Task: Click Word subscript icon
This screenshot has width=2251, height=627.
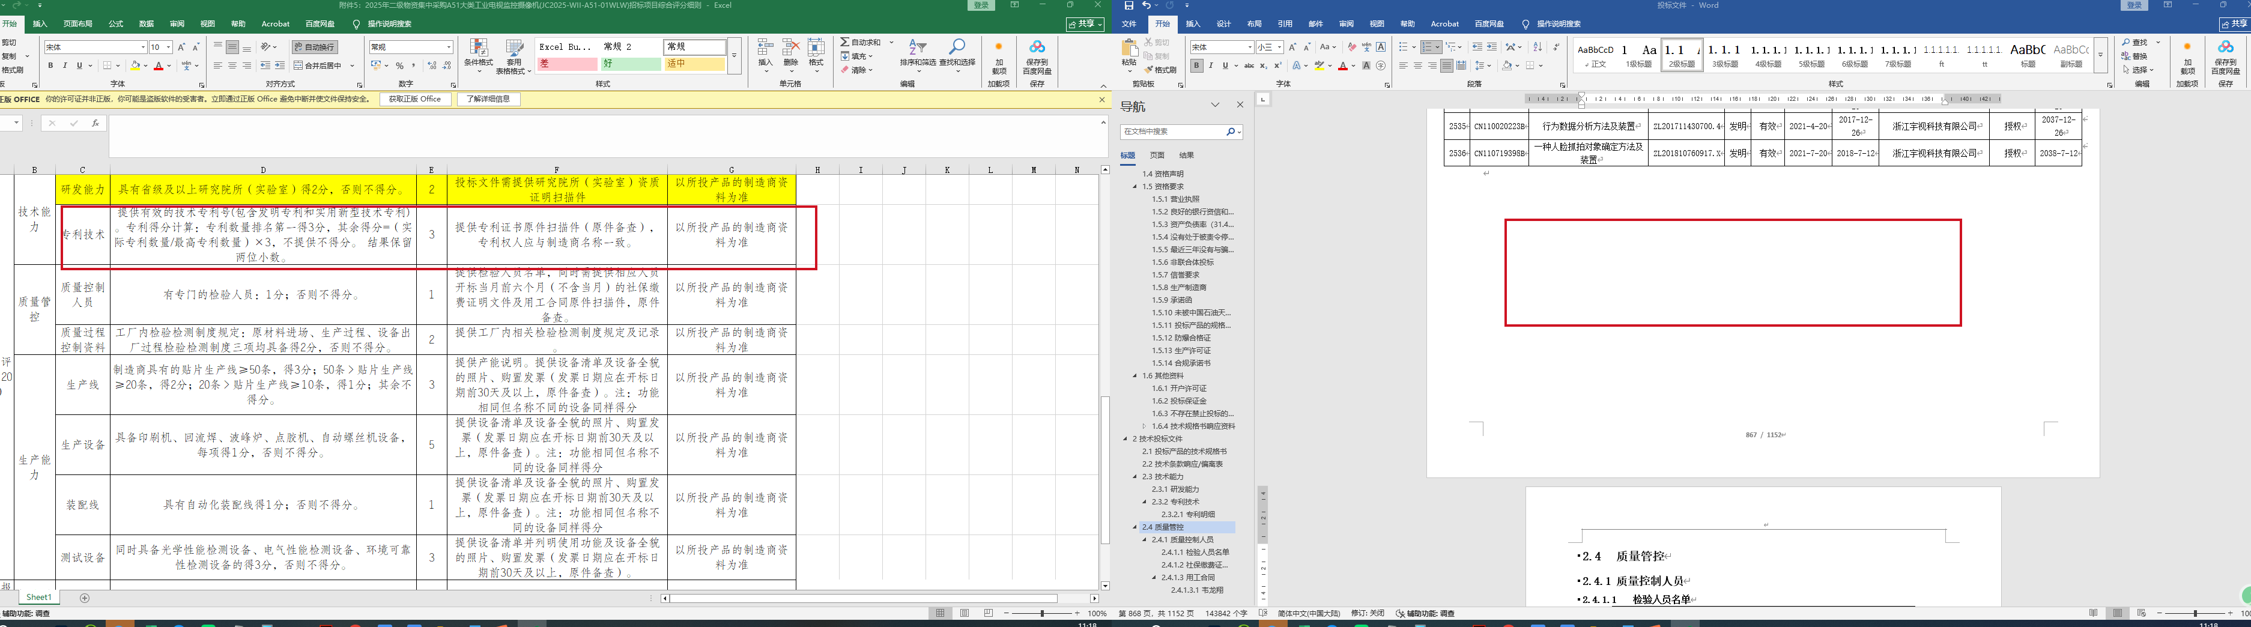Action: (1262, 65)
